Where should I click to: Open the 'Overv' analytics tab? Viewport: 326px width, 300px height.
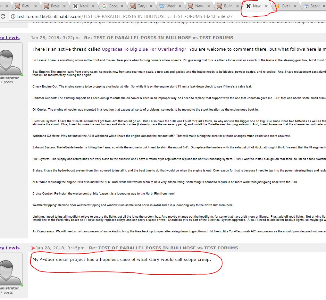pyautogui.click(x=285, y=6)
